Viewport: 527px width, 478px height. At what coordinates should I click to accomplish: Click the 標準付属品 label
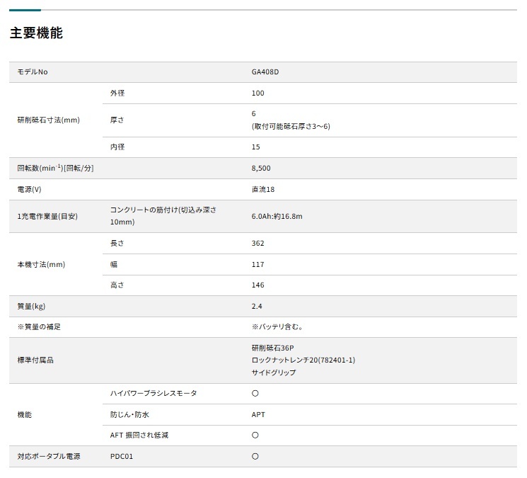[x=35, y=360]
